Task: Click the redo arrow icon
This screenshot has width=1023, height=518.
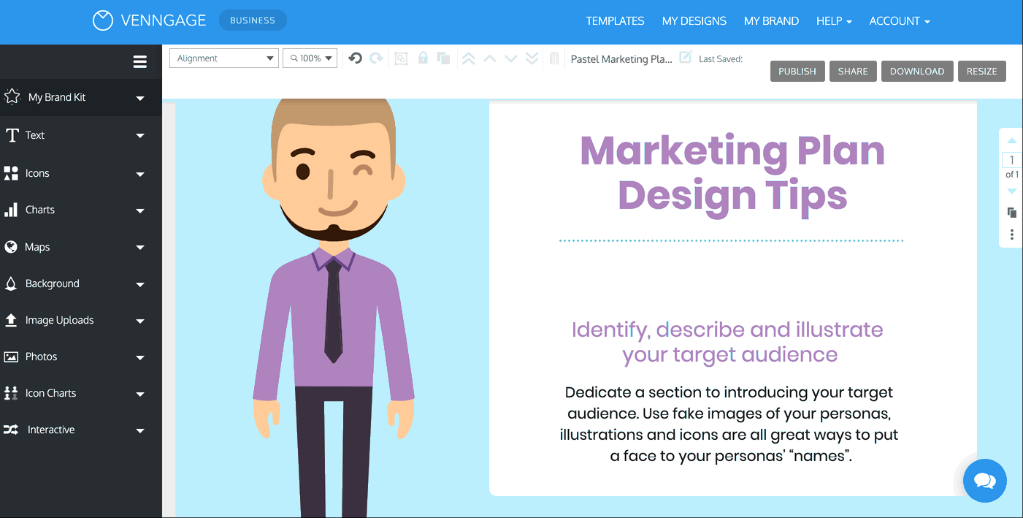Action: [377, 58]
